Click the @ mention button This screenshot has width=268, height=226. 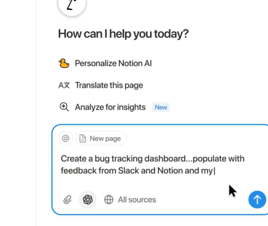coord(66,138)
